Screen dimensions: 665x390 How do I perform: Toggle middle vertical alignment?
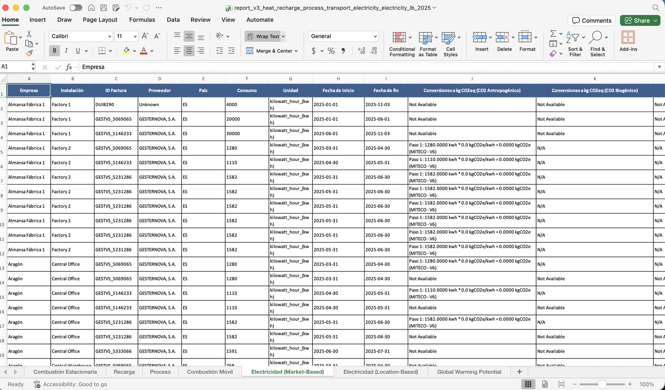click(x=189, y=36)
